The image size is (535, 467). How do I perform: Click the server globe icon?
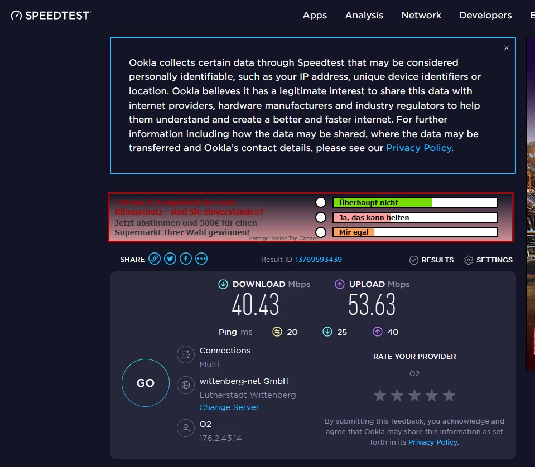coord(186,385)
